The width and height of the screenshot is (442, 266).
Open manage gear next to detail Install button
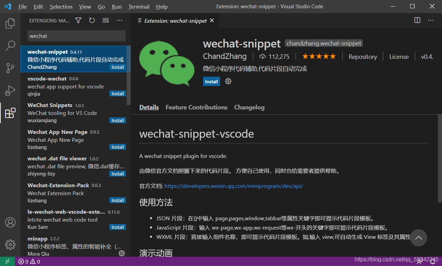pos(228,82)
